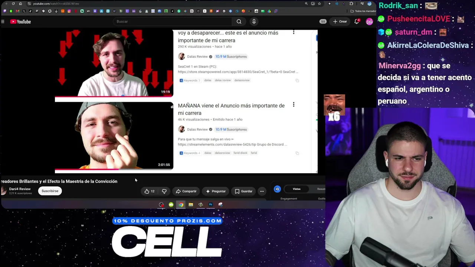Open the YouTube hamburger guide menu
This screenshot has width=475, height=267.
point(3,22)
